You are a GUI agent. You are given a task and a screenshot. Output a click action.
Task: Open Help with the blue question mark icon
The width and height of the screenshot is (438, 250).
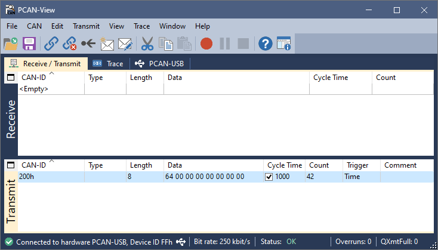(x=266, y=44)
